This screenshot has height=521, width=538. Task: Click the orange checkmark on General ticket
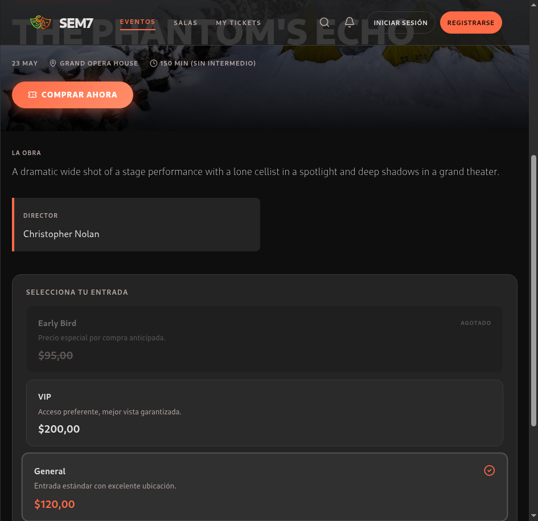click(489, 470)
